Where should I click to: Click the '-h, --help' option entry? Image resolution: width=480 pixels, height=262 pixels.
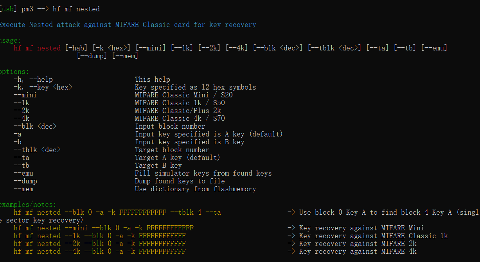[x=33, y=79]
